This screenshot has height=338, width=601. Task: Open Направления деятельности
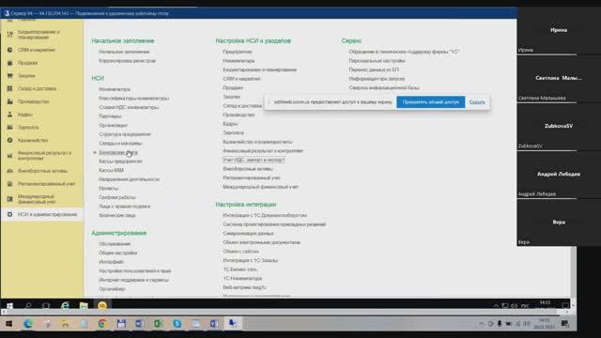click(x=130, y=179)
